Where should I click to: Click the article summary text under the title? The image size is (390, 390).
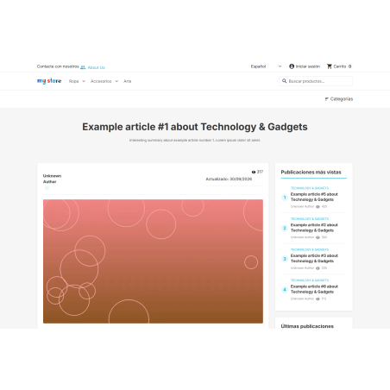tap(195, 141)
